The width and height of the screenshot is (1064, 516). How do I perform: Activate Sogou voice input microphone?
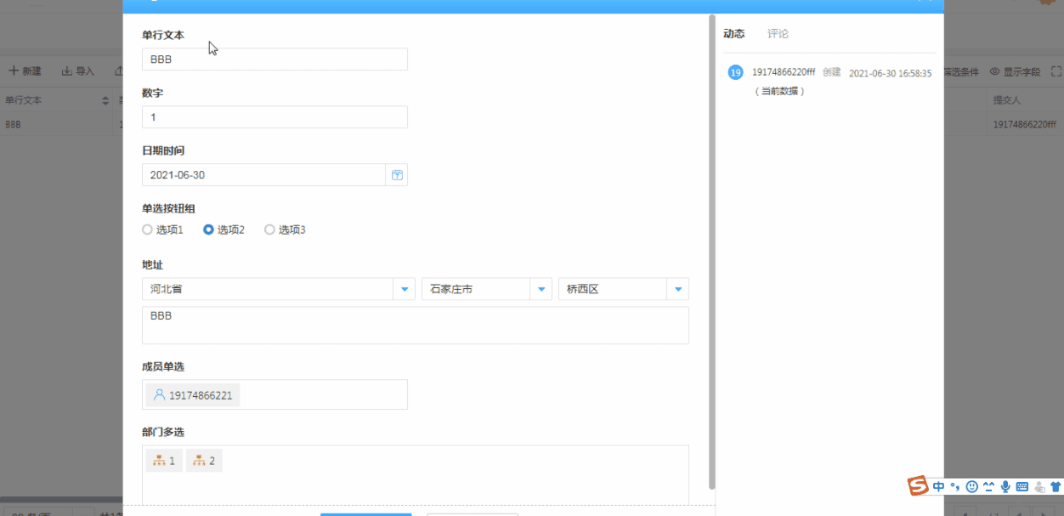(x=1005, y=487)
